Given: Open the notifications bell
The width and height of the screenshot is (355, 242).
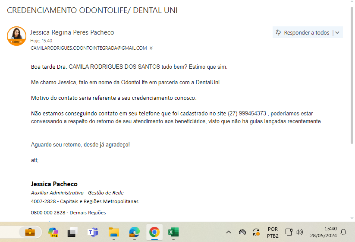Looking at the screenshot, I should pyautogui.click(x=343, y=232).
